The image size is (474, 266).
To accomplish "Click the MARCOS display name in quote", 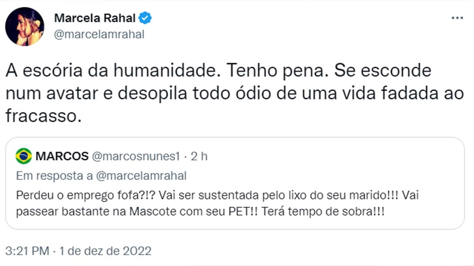I will click(62, 156).
